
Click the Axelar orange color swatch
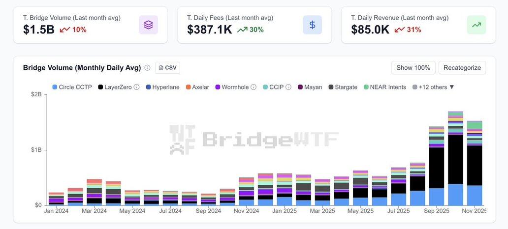tap(189, 87)
